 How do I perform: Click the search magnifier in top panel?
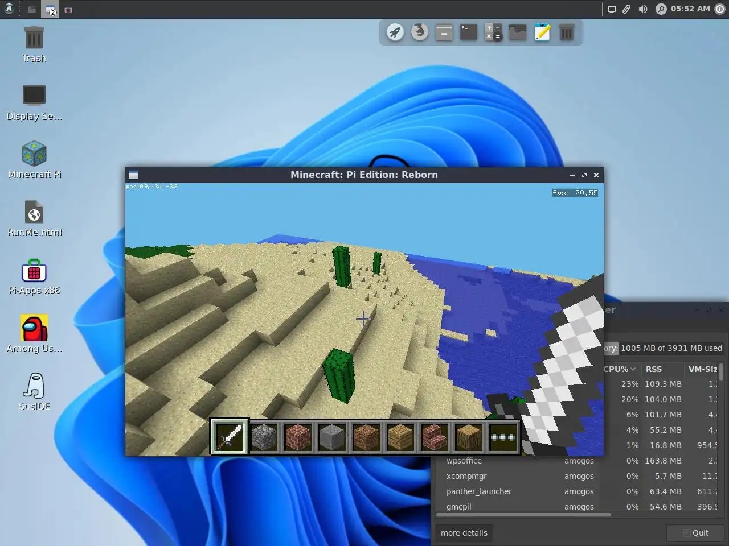pyautogui.click(x=661, y=9)
